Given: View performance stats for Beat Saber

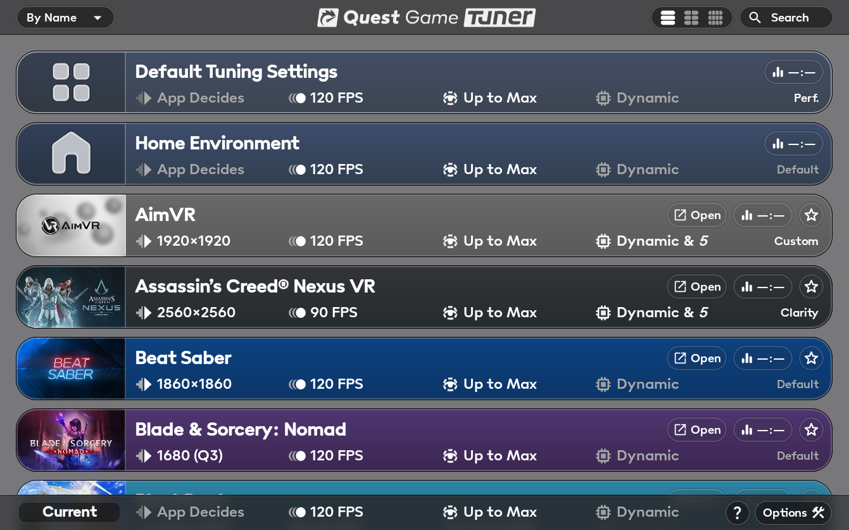Looking at the screenshot, I should (762, 358).
